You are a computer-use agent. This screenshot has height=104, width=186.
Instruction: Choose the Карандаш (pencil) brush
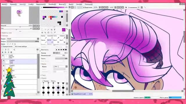point(44,37)
